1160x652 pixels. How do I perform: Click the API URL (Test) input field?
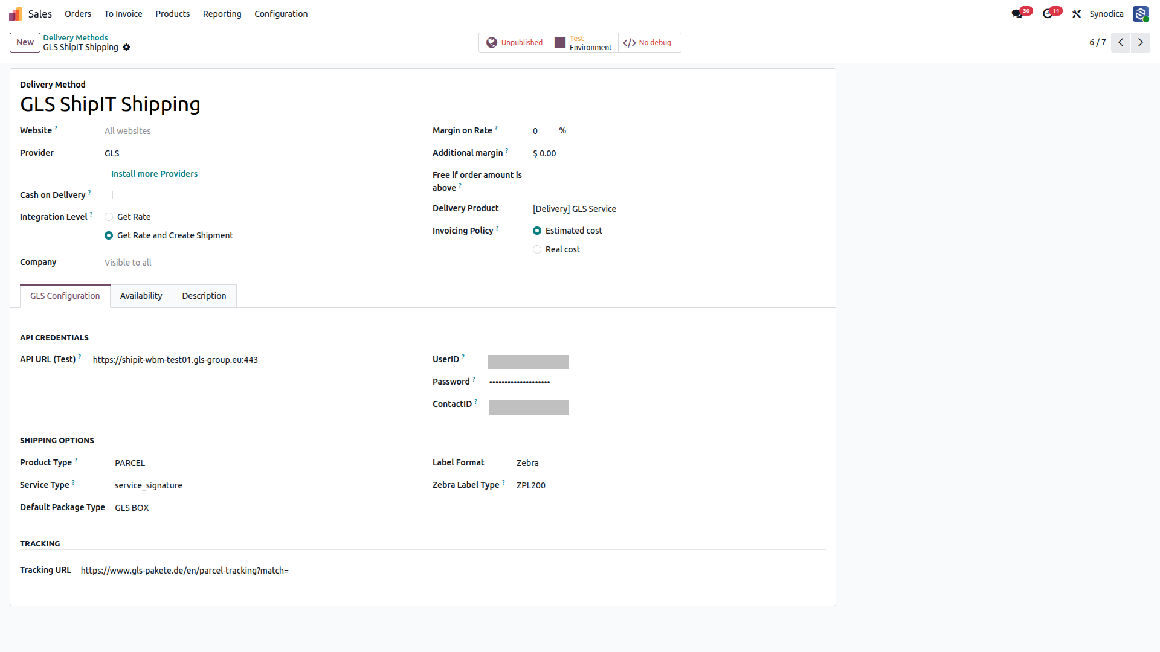253,360
